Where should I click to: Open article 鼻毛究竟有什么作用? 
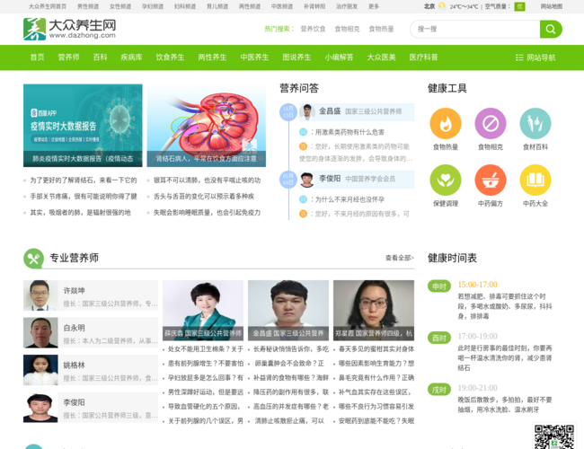click(x=376, y=378)
